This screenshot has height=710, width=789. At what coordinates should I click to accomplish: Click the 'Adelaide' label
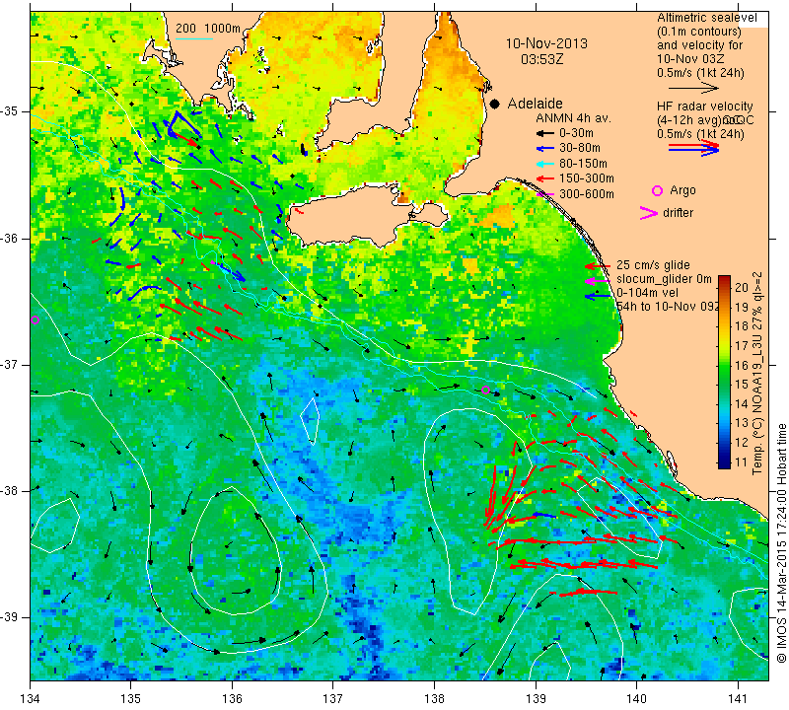pos(535,104)
